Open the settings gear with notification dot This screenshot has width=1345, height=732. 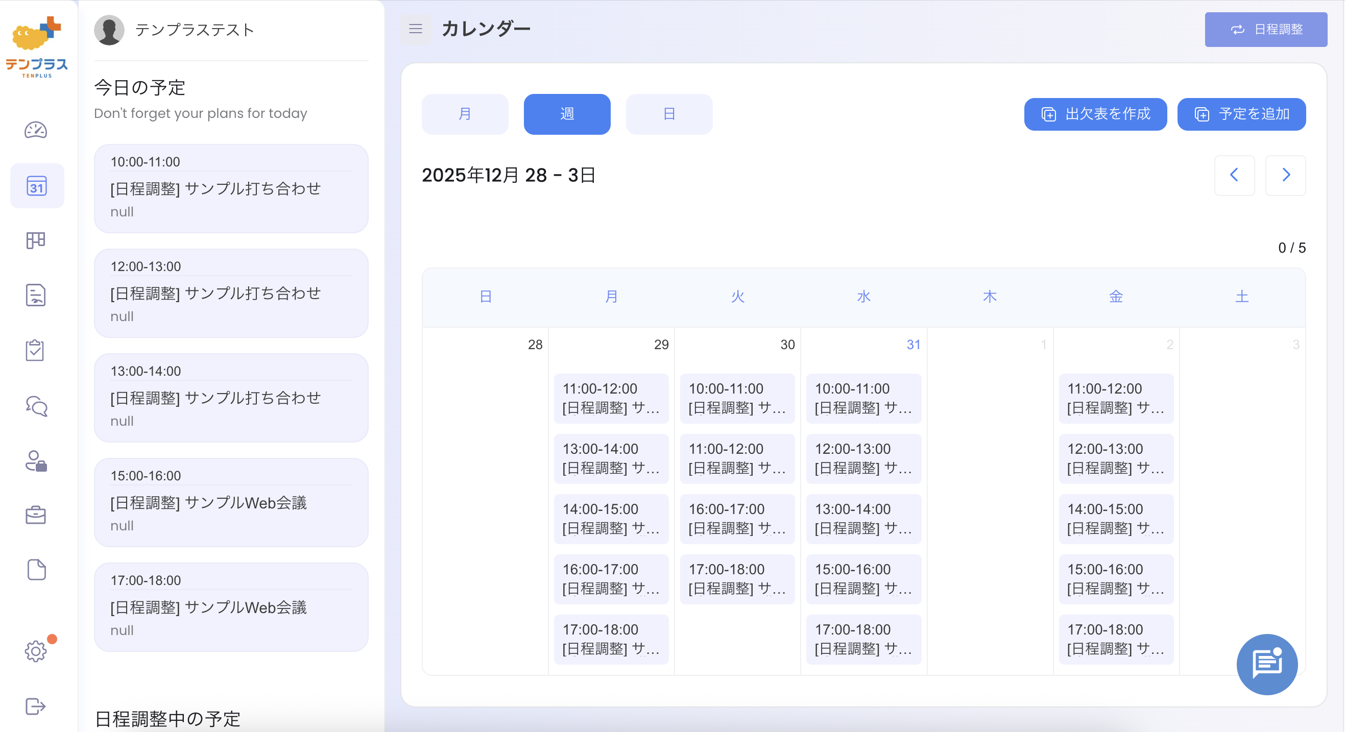tap(36, 651)
